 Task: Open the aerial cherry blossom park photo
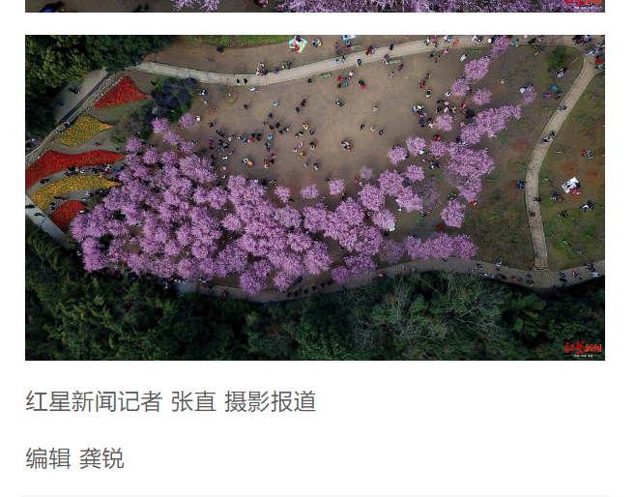click(315, 197)
